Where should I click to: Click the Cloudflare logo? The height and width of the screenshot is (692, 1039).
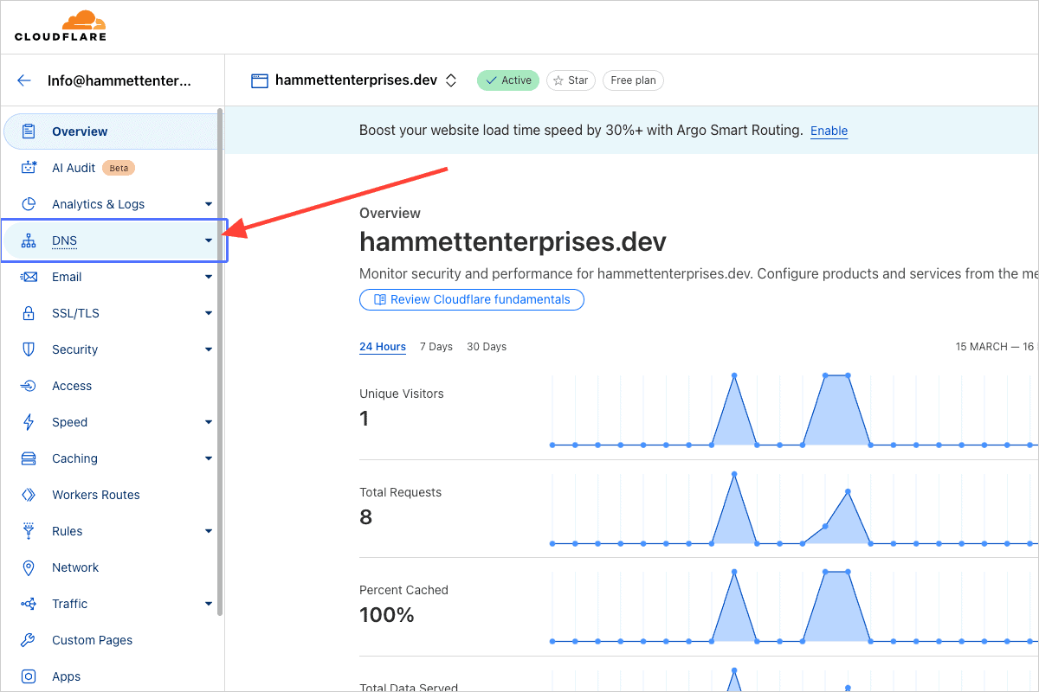[61, 26]
